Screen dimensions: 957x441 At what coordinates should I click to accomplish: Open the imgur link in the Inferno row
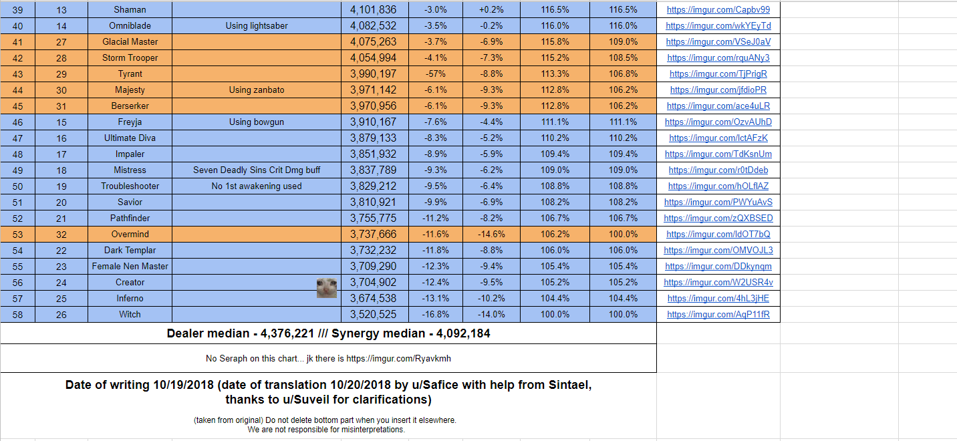pyautogui.click(x=718, y=299)
